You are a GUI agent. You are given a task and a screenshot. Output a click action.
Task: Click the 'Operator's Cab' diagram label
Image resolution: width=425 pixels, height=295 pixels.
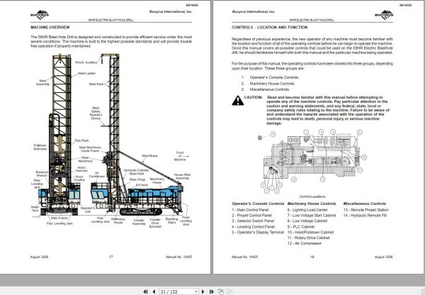(x=88, y=209)
